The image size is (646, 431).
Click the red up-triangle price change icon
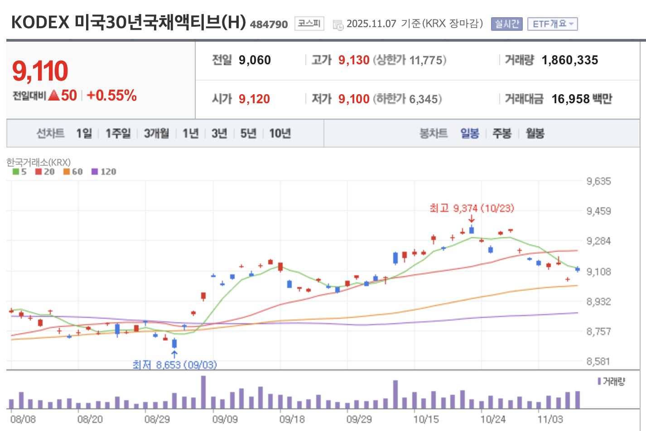pos(54,96)
